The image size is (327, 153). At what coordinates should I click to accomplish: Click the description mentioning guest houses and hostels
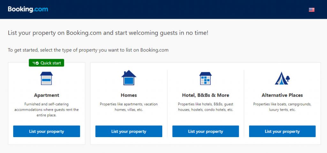point(205,107)
